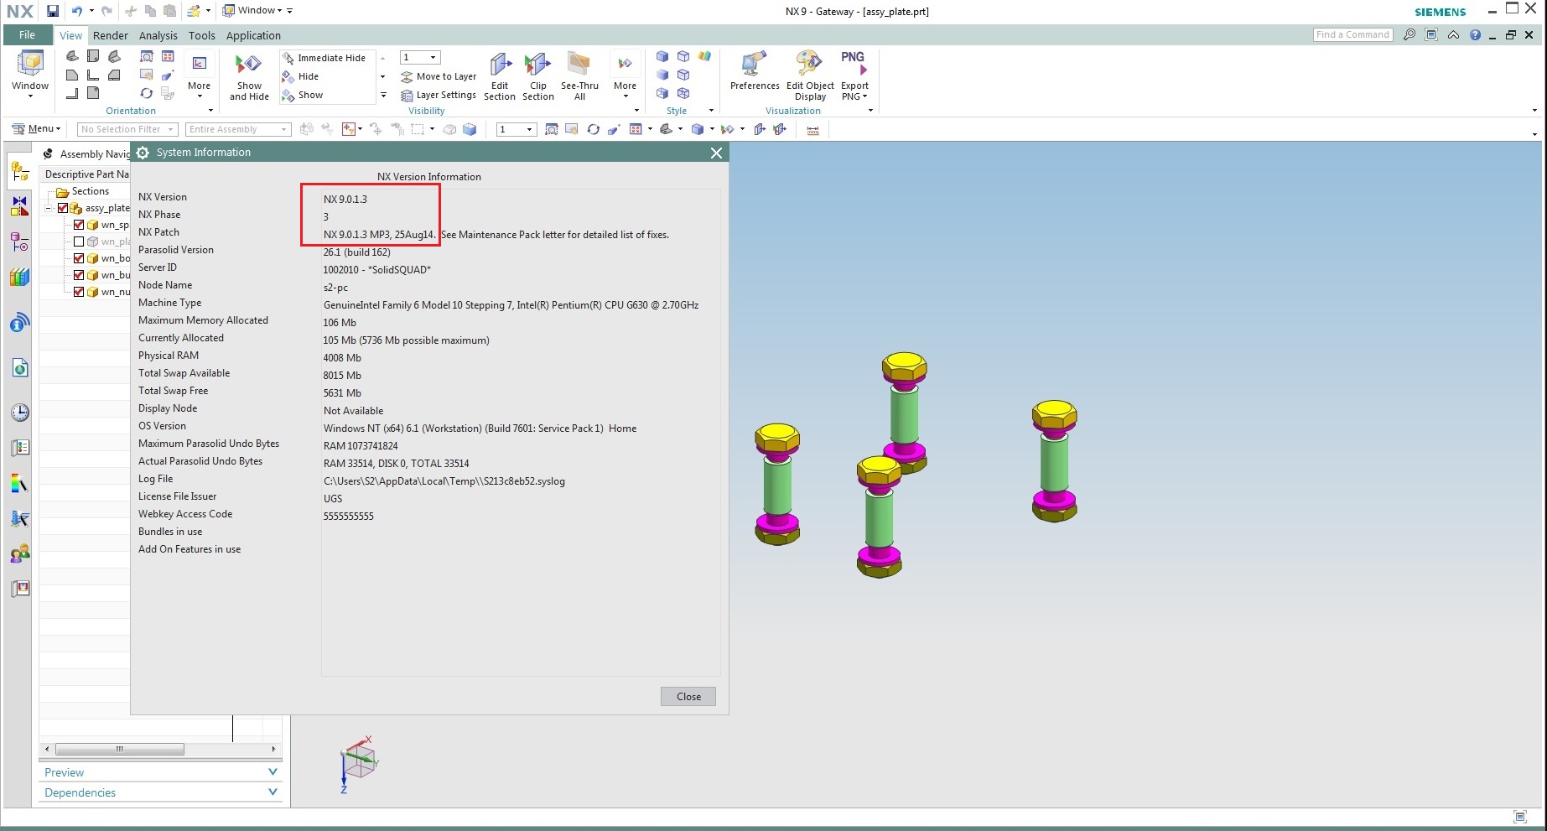Open the Constraint Navigator sidebar tab
Screen dimensions: 1547x831
click(20, 206)
